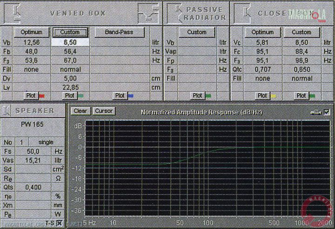The height and width of the screenshot is (229, 335).
Task: Click the green swatch by Passive Radiator Plot
Action: 208,96
